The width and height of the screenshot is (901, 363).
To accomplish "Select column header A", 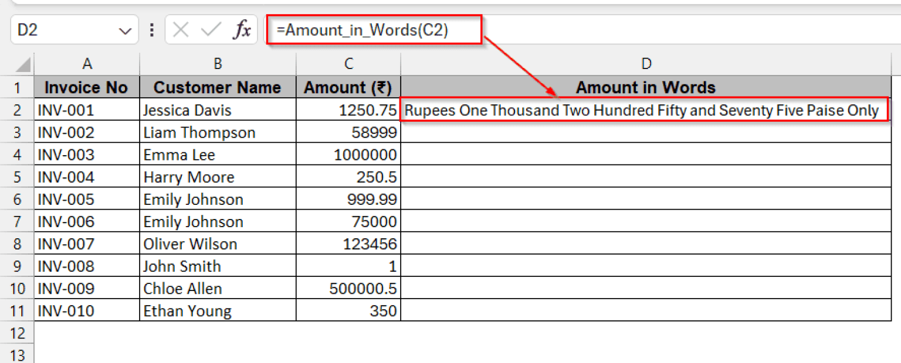I will [87, 63].
